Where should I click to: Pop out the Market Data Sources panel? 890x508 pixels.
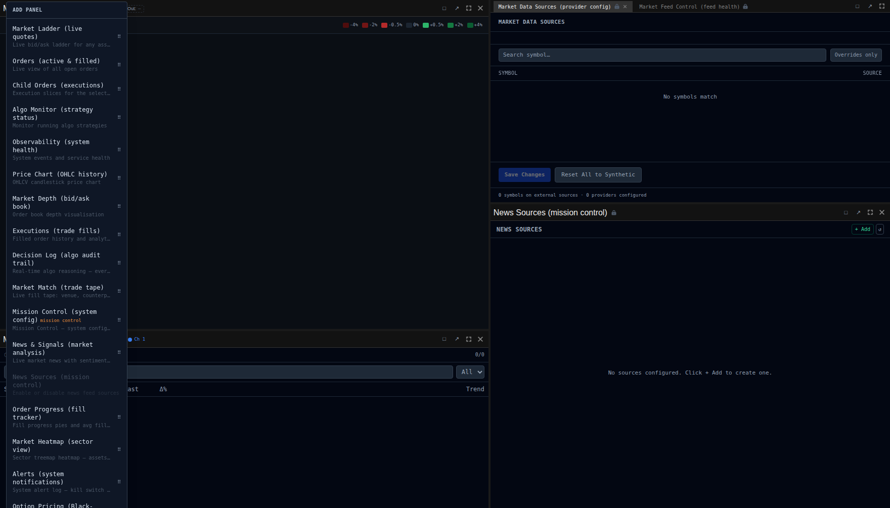click(x=870, y=7)
